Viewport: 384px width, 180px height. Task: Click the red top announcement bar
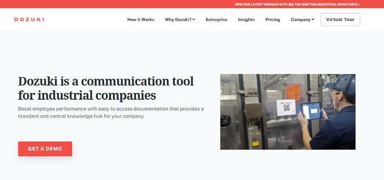click(x=192, y=4)
